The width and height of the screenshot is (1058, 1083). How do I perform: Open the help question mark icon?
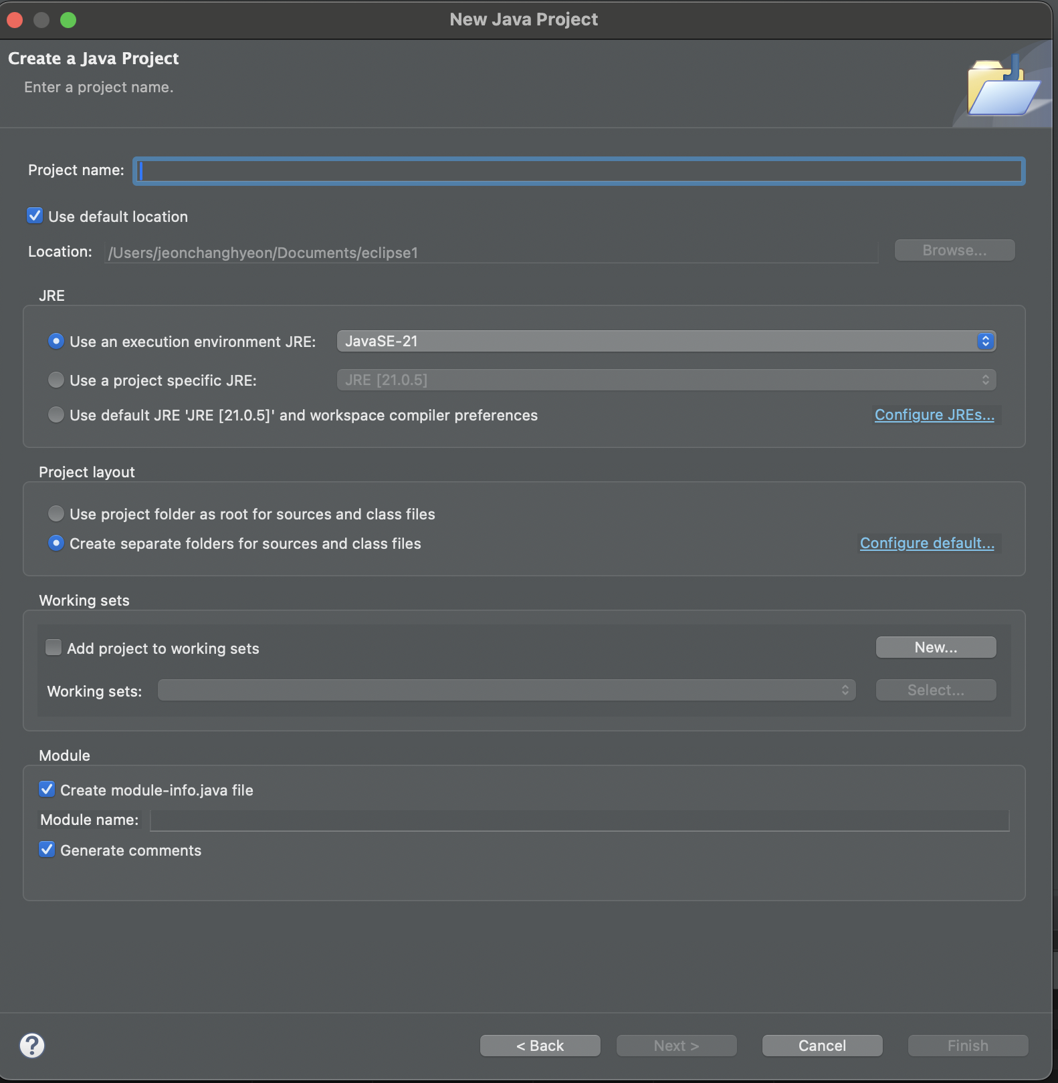(32, 1045)
